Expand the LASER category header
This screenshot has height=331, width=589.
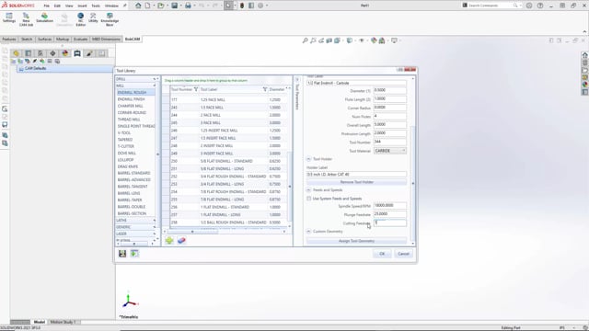(x=135, y=234)
